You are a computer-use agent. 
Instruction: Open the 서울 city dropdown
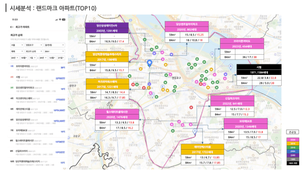pyautogui.click(x=17, y=45)
